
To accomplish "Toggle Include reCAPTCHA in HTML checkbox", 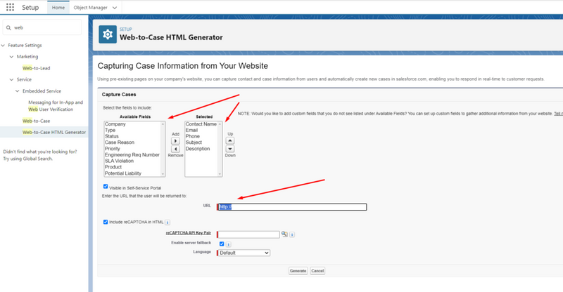I will pos(106,222).
